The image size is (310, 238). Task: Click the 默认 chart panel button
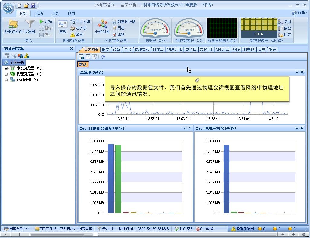tap(83, 64)
